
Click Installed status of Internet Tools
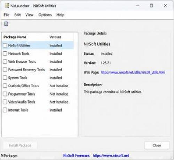(56, 110)
